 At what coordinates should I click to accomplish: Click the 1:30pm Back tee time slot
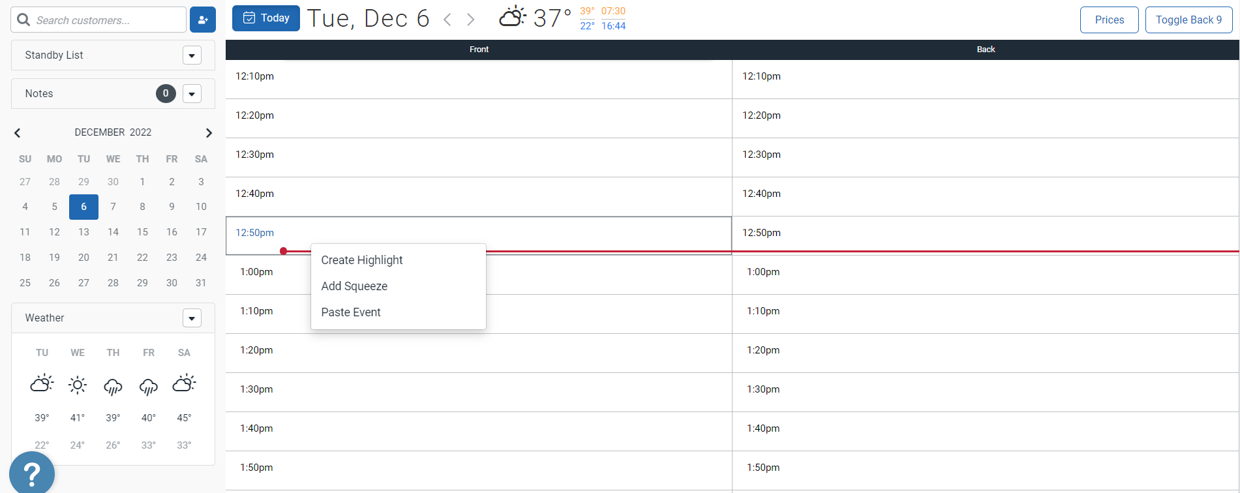click(x=986, y=393)
